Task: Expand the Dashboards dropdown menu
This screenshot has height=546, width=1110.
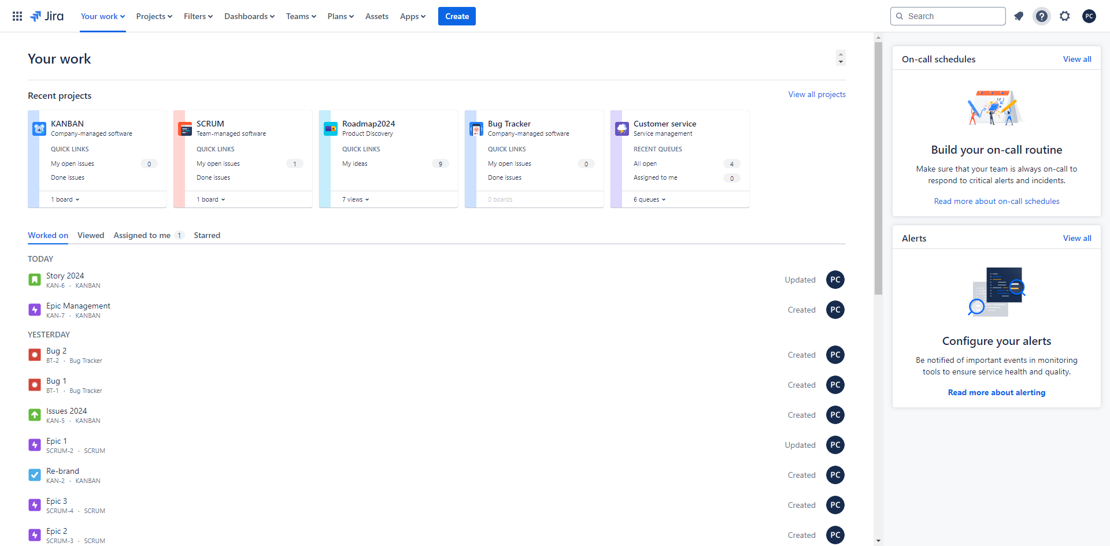Action: [249, 16]
